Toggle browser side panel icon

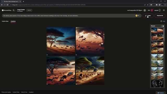159,5
